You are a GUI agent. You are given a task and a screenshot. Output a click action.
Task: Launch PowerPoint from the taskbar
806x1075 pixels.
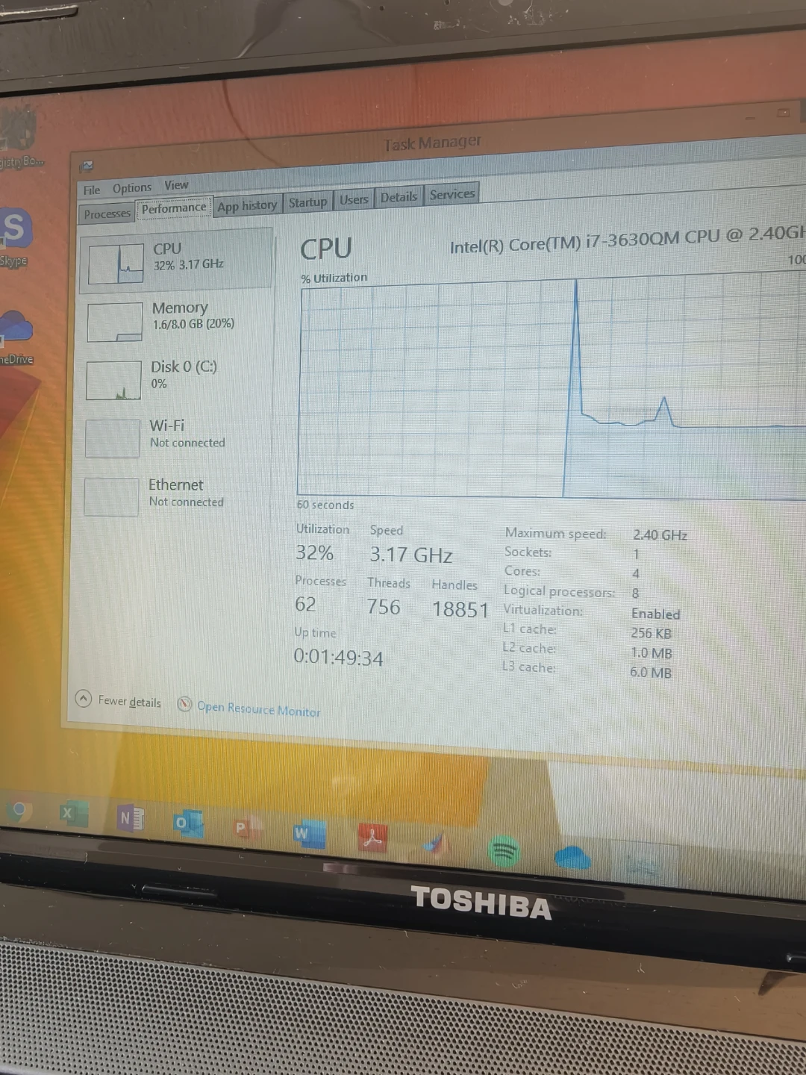(x=246, y=828)
